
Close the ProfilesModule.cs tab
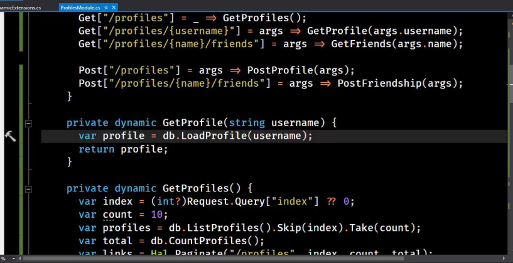[x=114, y=8]
